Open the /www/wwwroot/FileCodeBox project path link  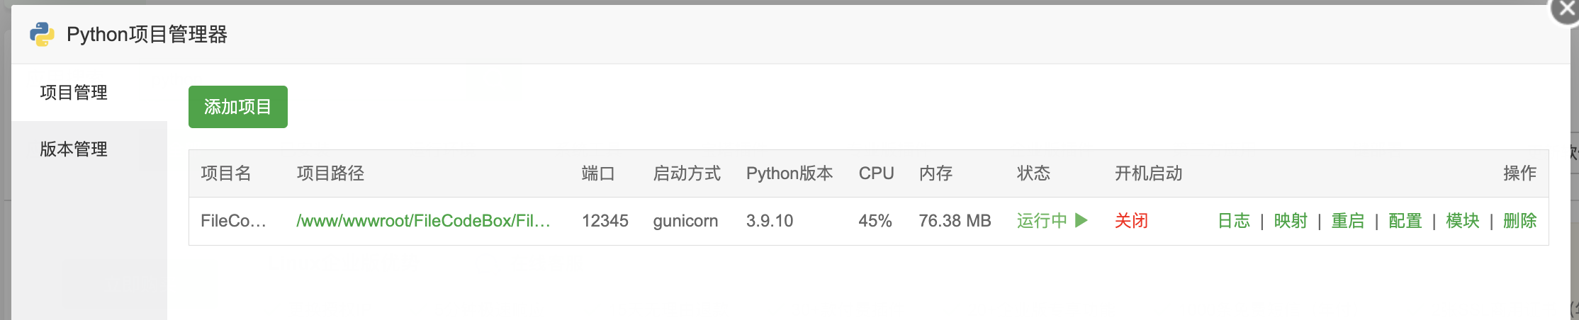[x=423, y=221]
